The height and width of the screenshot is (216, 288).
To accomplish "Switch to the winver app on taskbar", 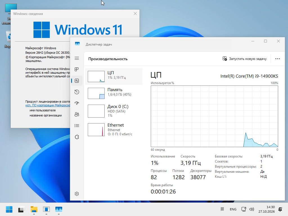I will coord(46,209).
